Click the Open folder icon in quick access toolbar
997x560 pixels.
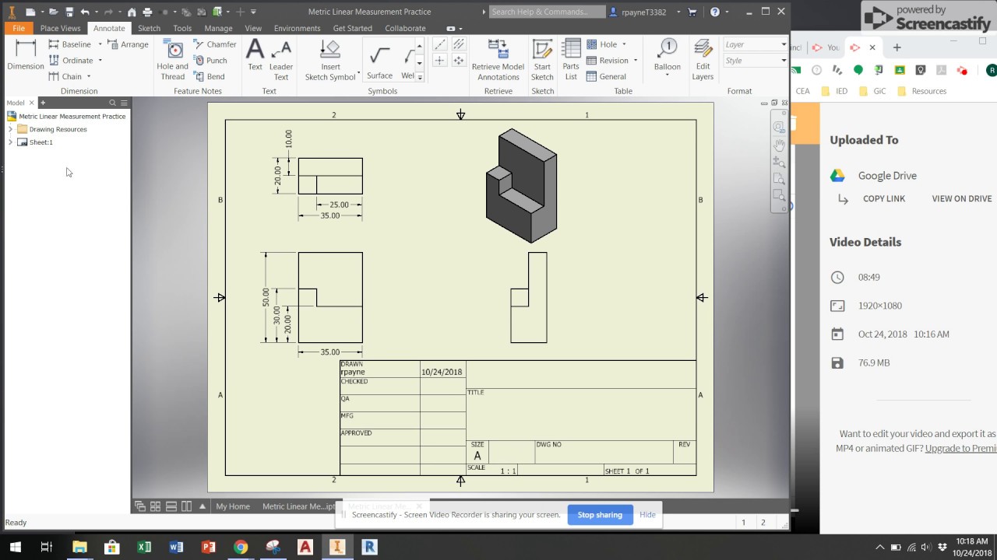54,12
